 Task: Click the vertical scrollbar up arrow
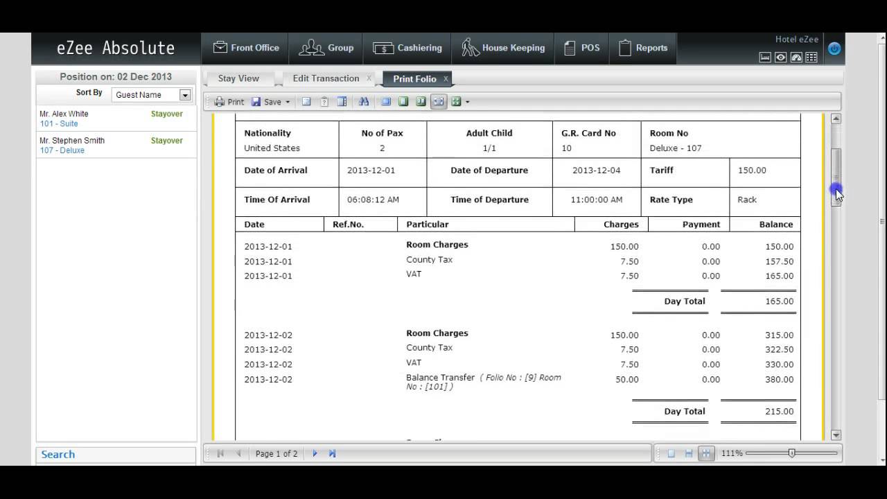[836, 119]
